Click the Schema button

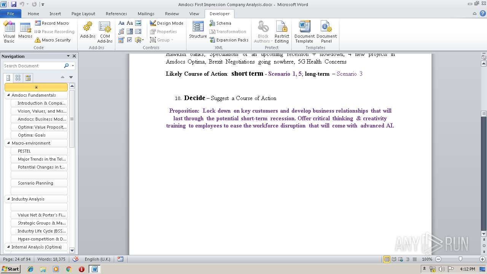[220, 23]
